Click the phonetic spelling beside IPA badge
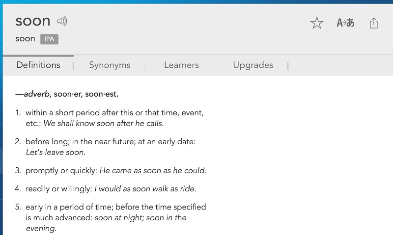Viewport: 393px width, 235px height. pos(25,39)
